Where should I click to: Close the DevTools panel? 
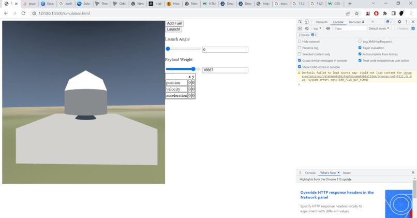(x=413, y=22)
